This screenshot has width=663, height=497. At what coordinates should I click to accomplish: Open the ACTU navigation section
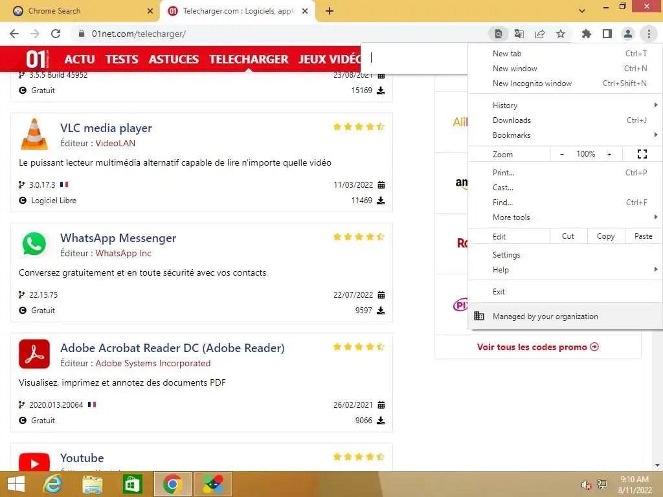(x=80, y=59)
